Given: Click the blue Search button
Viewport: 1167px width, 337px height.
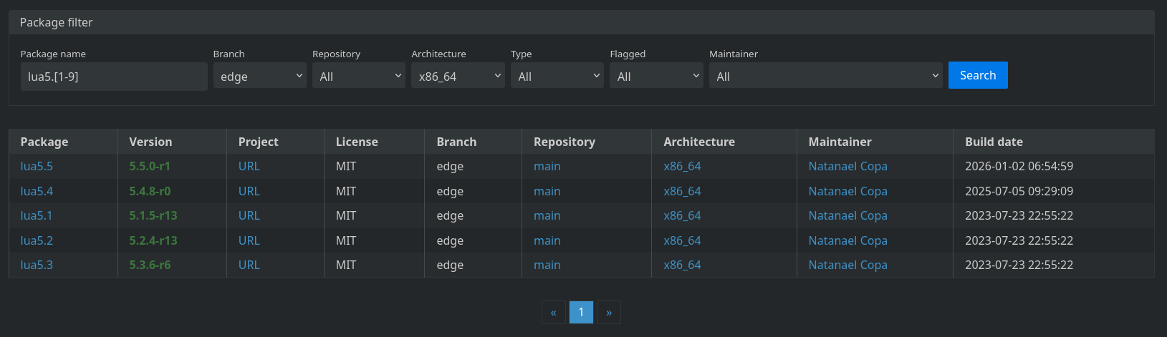Looking at the screenshot, I should click(977, 75).
